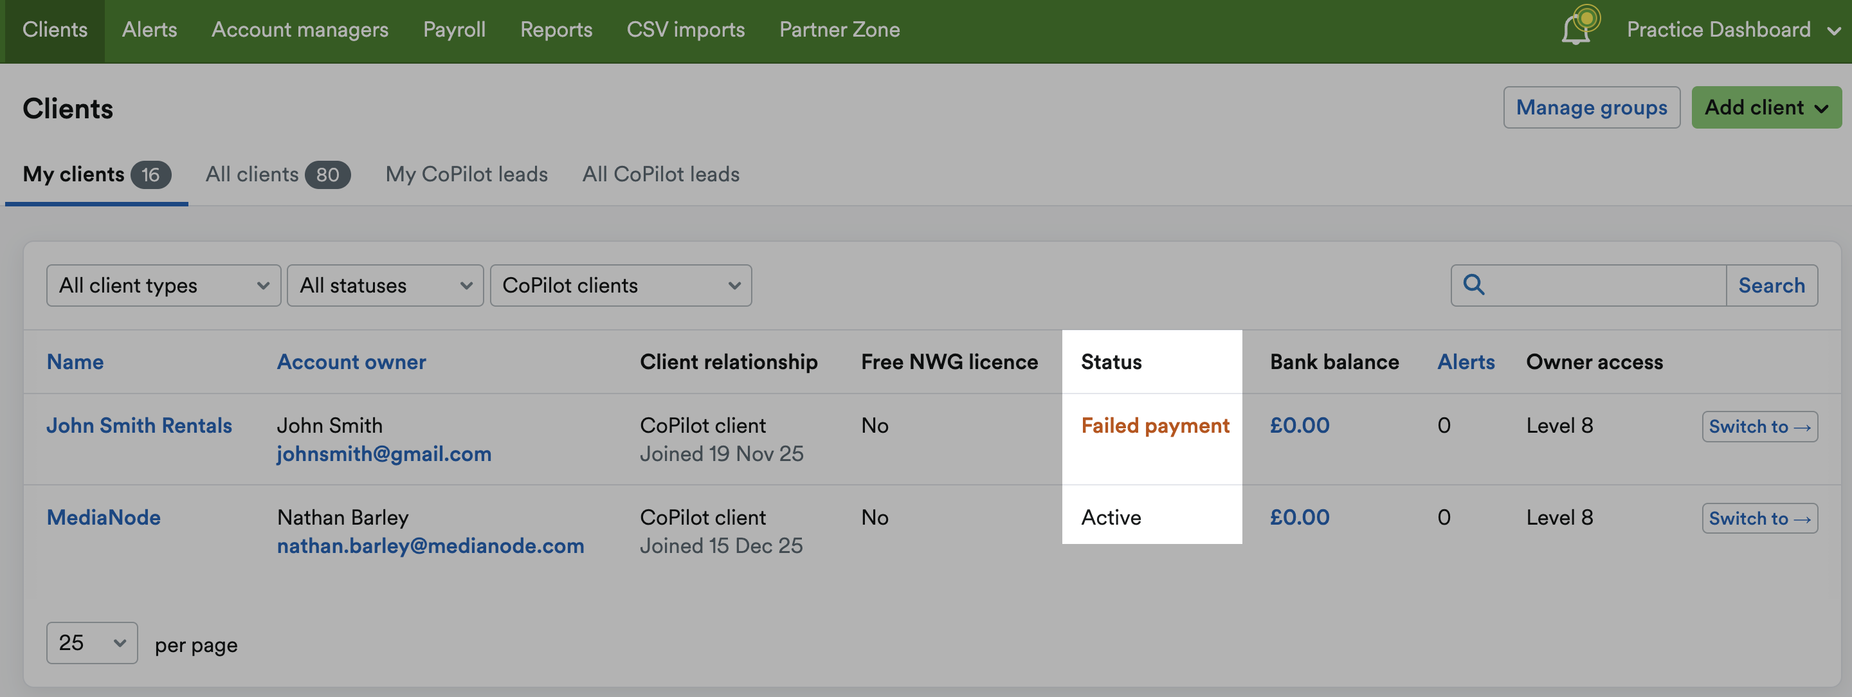Click the 80 badge on All clients
The width and height of the screenshot is (1852, 697).
pyautogui.click(x=328, y=175)
